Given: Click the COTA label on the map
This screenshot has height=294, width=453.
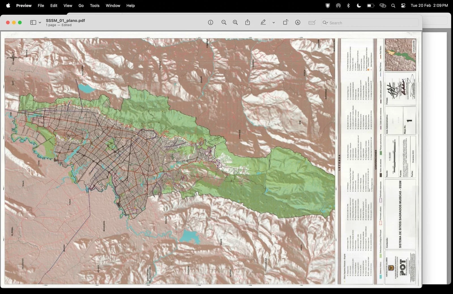Looking at the screenshot, I should [x=39, y=163].
